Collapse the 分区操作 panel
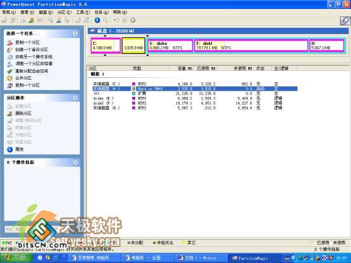Viewport: 351px width, 263px height. coord(75,98)
